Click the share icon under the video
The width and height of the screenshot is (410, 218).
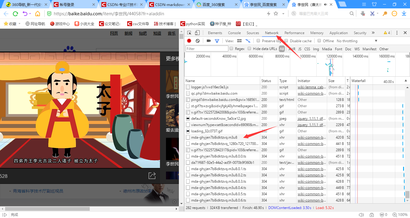coord(152,176)
